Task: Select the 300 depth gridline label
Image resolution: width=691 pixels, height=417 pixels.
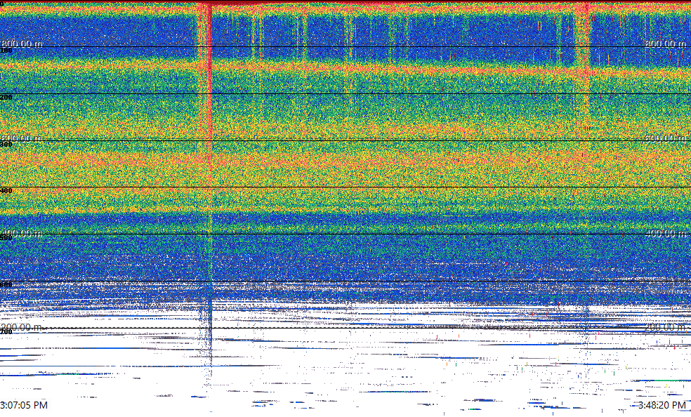Action: point(6,144)
